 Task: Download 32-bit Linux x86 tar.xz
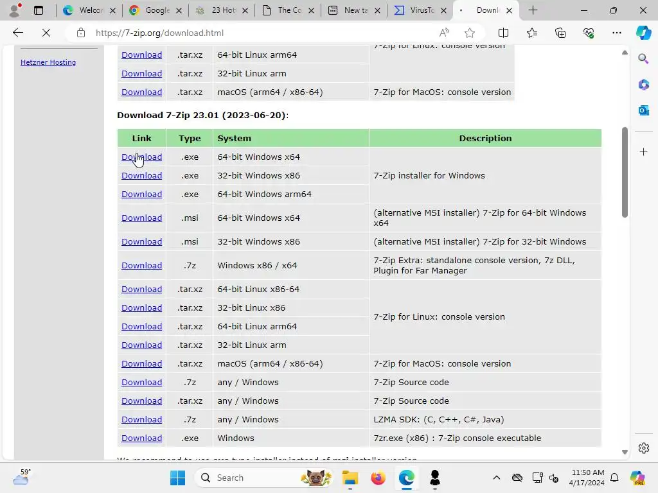[x=141, y=307]
